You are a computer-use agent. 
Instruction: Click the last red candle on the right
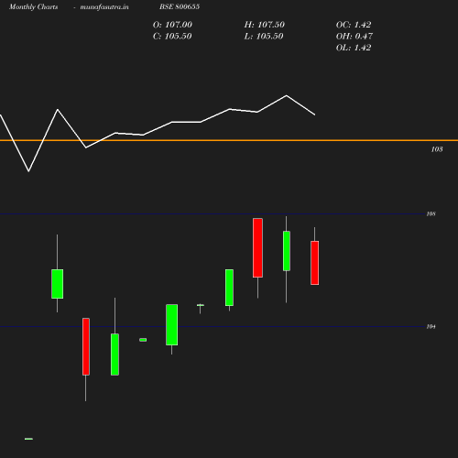(315, 263)
